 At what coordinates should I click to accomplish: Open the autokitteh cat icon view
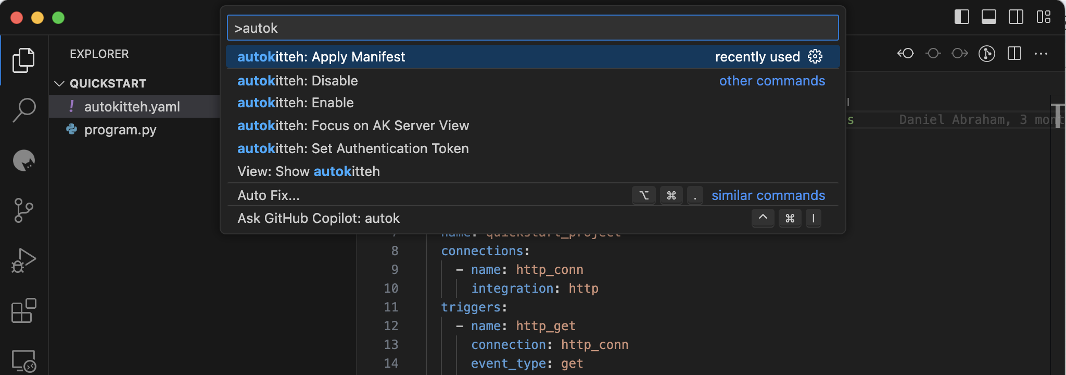coord(23,160)
